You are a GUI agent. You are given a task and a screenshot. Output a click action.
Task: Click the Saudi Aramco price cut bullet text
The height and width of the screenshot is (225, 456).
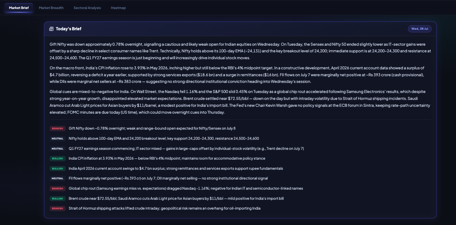coord(176,198)
